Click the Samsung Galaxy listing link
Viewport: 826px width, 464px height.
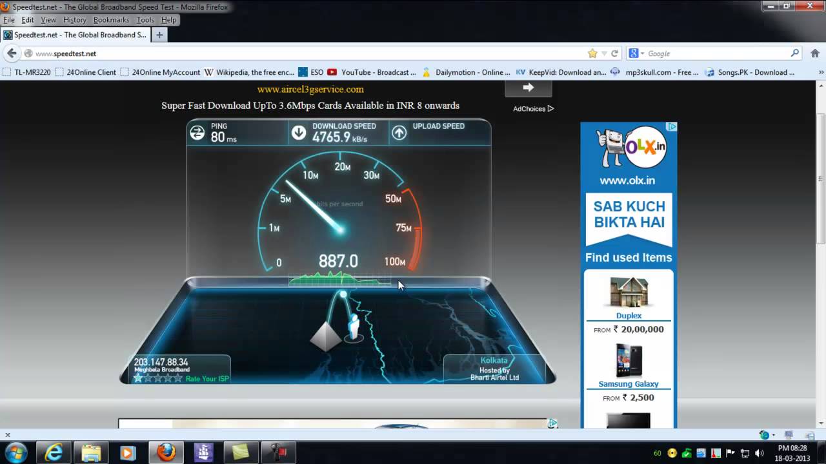pos(629,384)
